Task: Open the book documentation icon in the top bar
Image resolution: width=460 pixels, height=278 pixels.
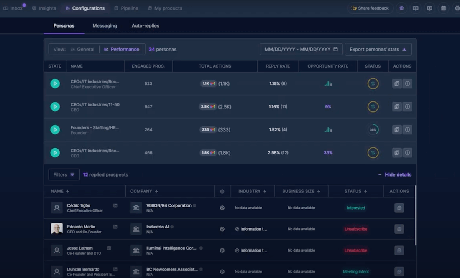Action: [x=416, y=8]
